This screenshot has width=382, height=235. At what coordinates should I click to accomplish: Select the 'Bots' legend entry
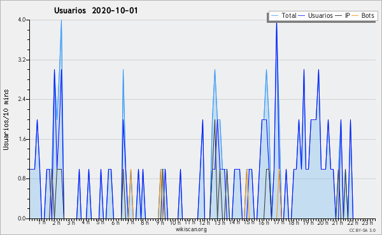367,15
